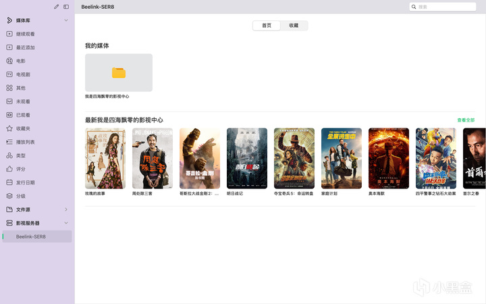
Task: Click the 我的媒体 section heading
Action: tap(97, 46)
